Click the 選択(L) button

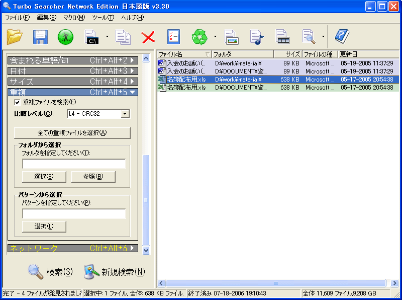(44, 227)
